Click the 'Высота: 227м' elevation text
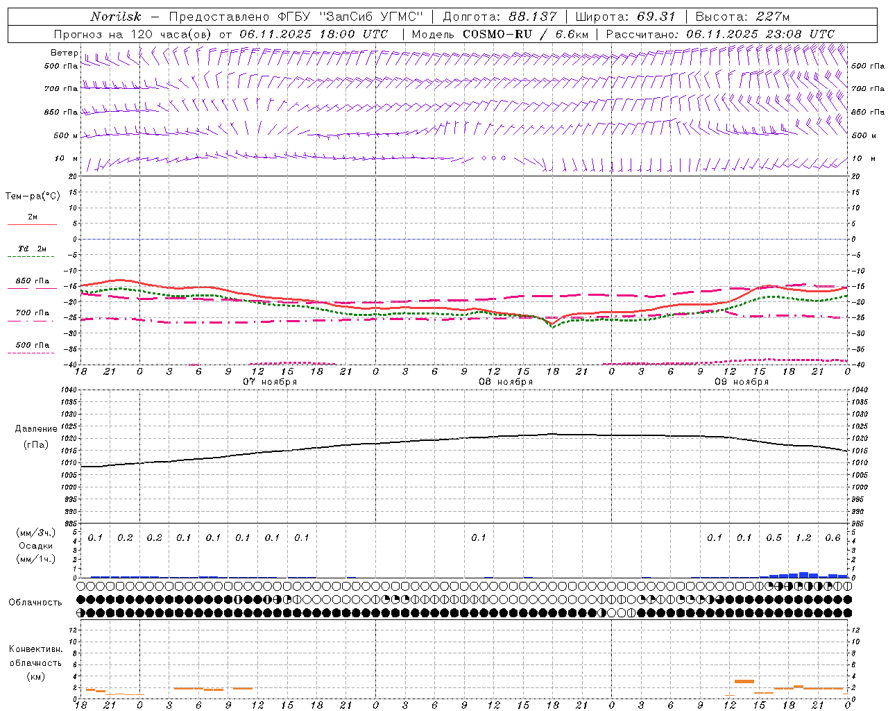The image size is (888, 711). [x=742, y=17]
